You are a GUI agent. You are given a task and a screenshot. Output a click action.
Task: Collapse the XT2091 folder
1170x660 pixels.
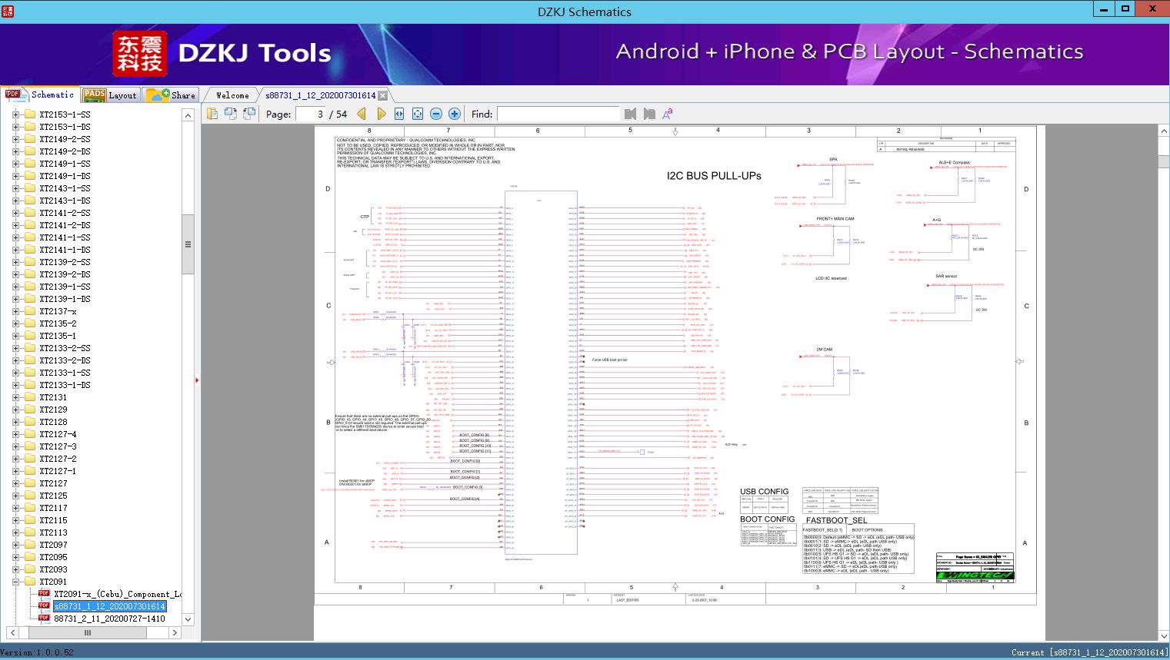click(x=16, y=582)
